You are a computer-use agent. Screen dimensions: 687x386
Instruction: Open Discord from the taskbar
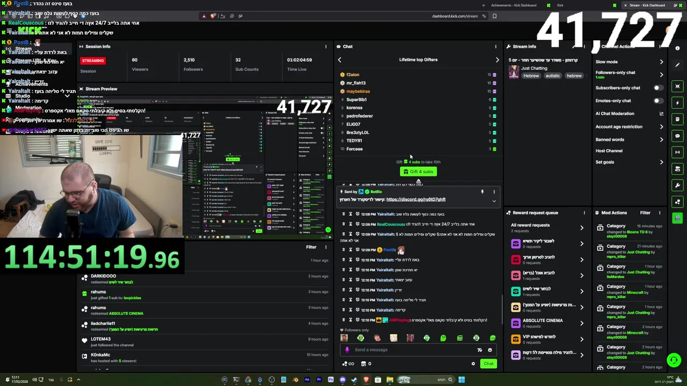click(342, 380)
